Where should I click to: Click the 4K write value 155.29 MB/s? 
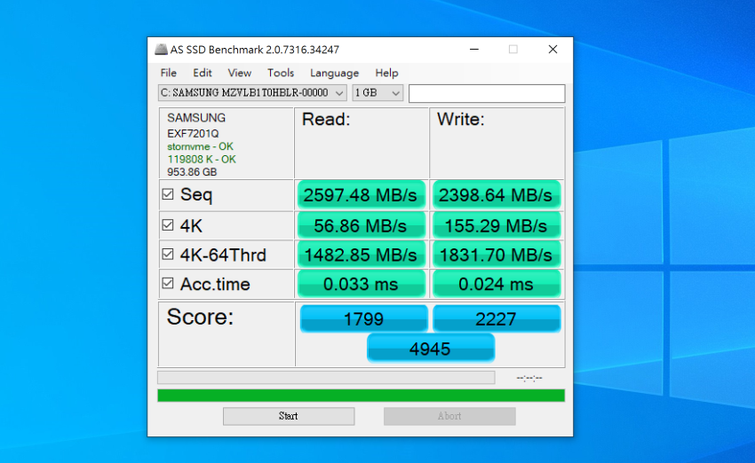[497, 226]
